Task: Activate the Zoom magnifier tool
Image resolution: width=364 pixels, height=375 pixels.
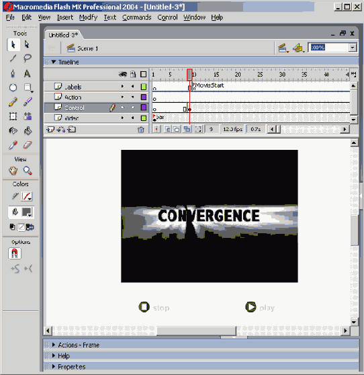Action: pos(28,171)
